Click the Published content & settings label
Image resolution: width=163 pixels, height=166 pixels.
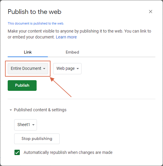tap(40, 110)
